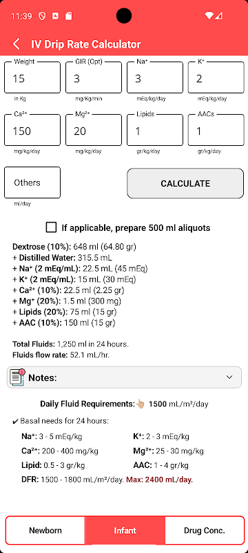The width and height of the screenshot is (248, 553).
Task: Enable the 500 ml aliquots checkbox
Action: tap(51, 227)
